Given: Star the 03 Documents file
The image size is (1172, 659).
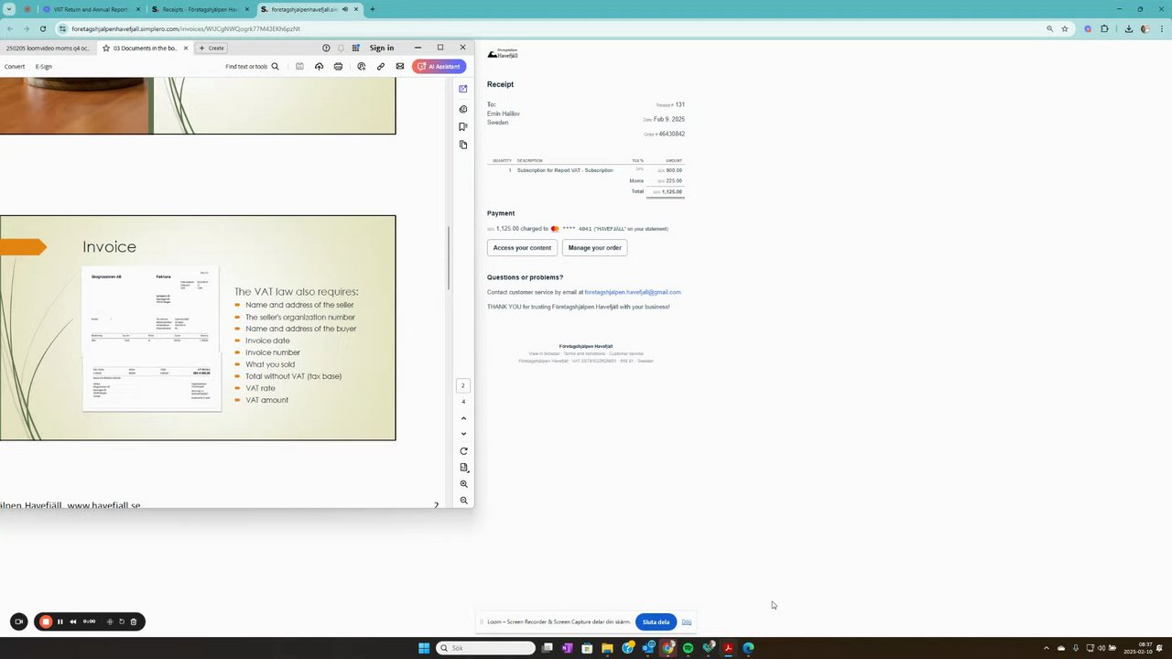Looking at the screenshot, I should pyautogui.click(x=106, y=48).
